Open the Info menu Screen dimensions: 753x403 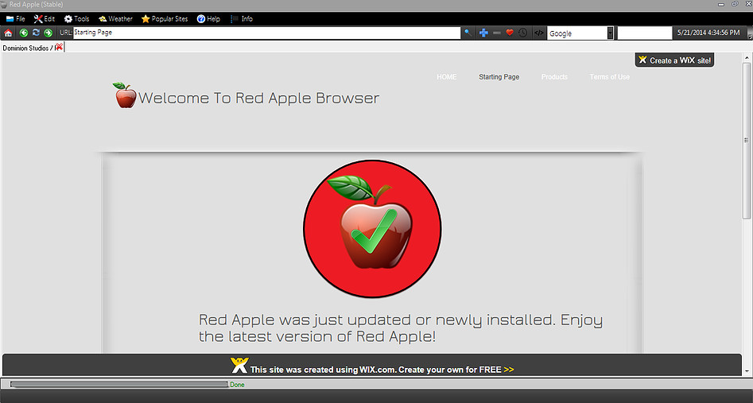(x=242, y=19)
